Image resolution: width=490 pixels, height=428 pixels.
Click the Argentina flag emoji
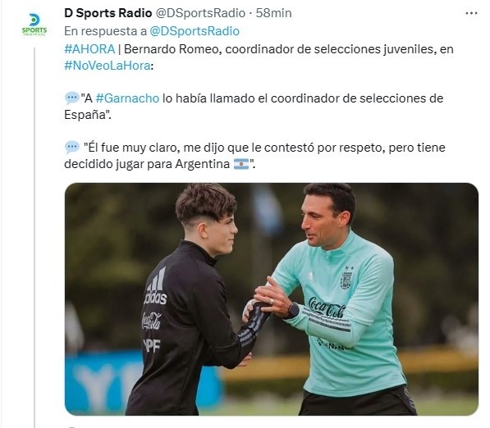[241, 164]
